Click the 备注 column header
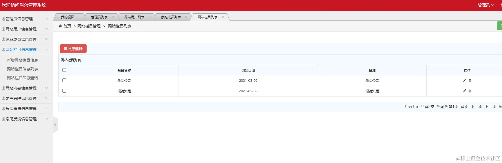The image size is (502, 163). 372,70
